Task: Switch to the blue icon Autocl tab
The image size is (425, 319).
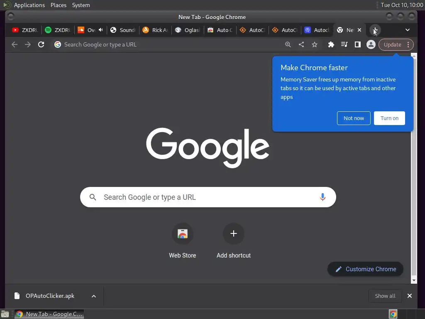Action: point(317,30)
